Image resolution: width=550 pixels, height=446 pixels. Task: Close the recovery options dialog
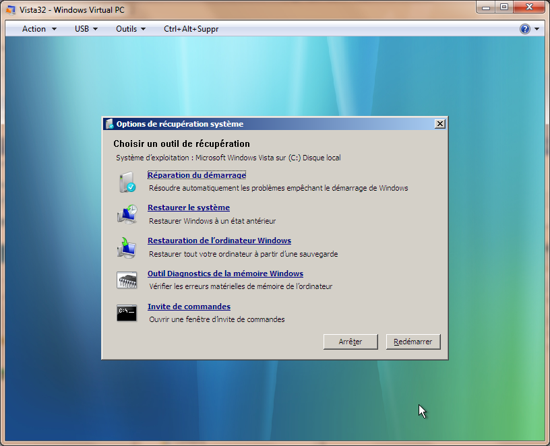point(440,124)
